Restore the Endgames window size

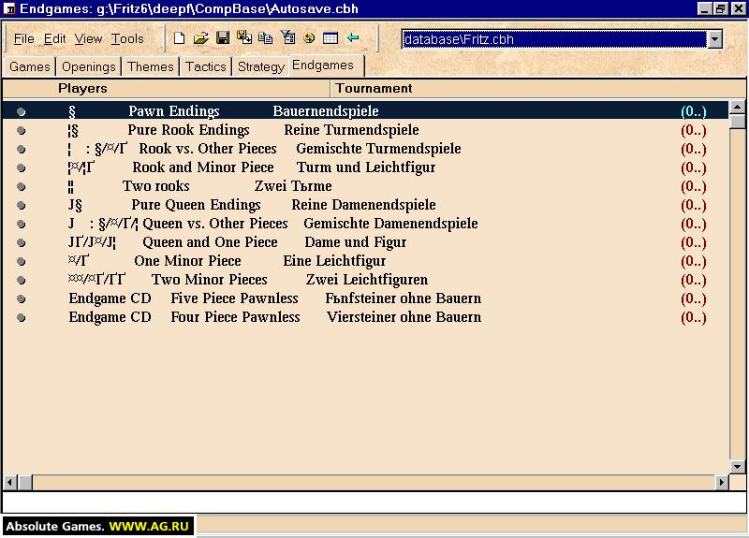pos(720,9)
